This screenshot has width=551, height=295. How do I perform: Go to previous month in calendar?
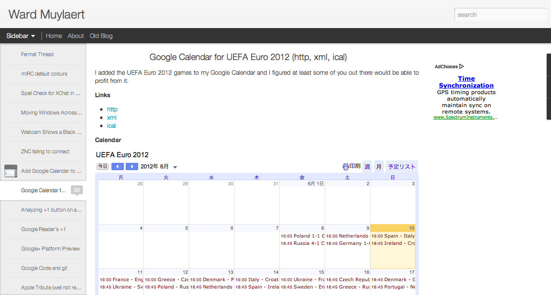(x=117, y=167)
